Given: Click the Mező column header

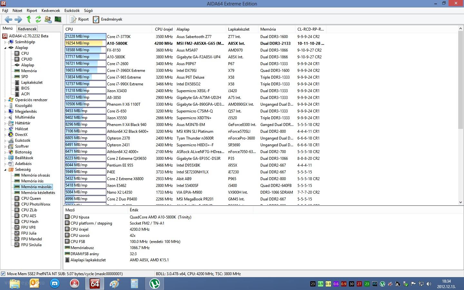Looking at the screenshot, I should pos(96,210).
